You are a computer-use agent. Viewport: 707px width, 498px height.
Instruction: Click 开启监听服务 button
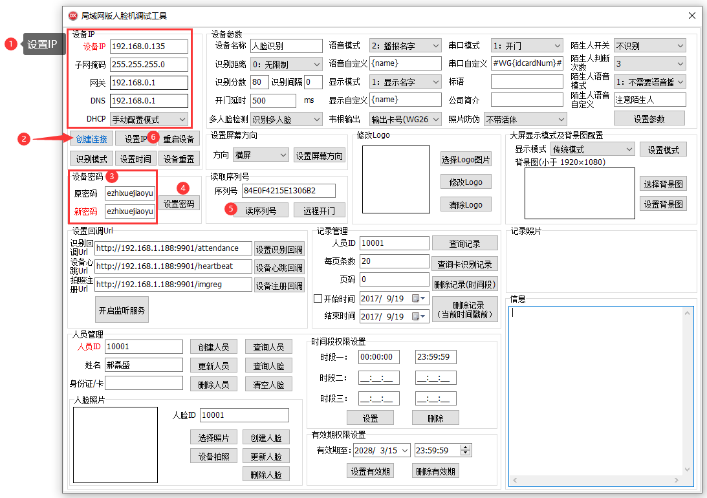tap(122, 310)
